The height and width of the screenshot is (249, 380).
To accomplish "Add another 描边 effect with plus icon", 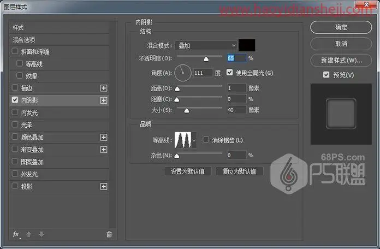I will (104, 88).
